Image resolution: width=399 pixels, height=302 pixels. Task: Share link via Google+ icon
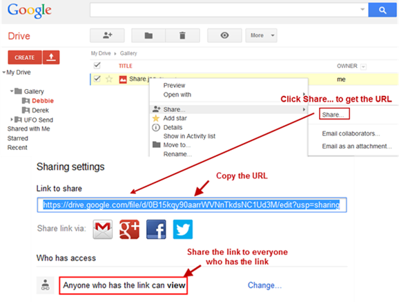coord(130,229)
